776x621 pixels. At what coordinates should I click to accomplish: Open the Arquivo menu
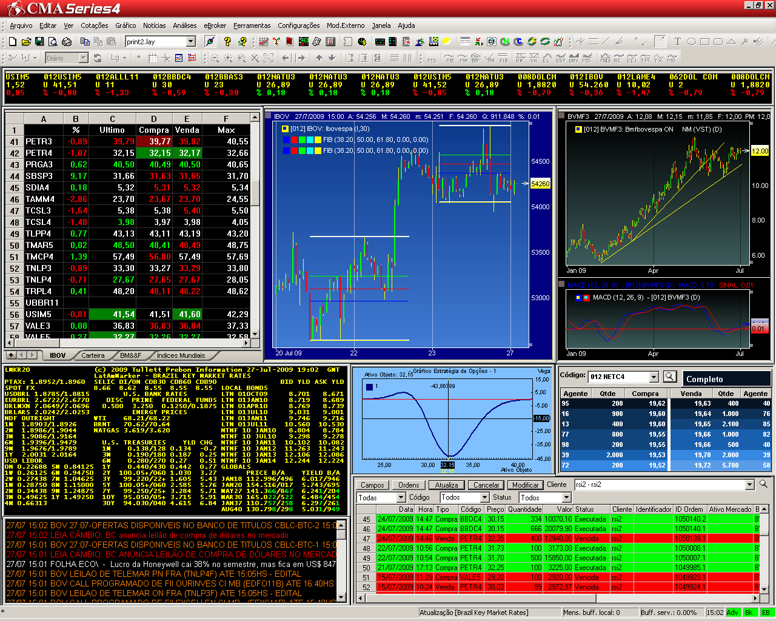[21, 25]
